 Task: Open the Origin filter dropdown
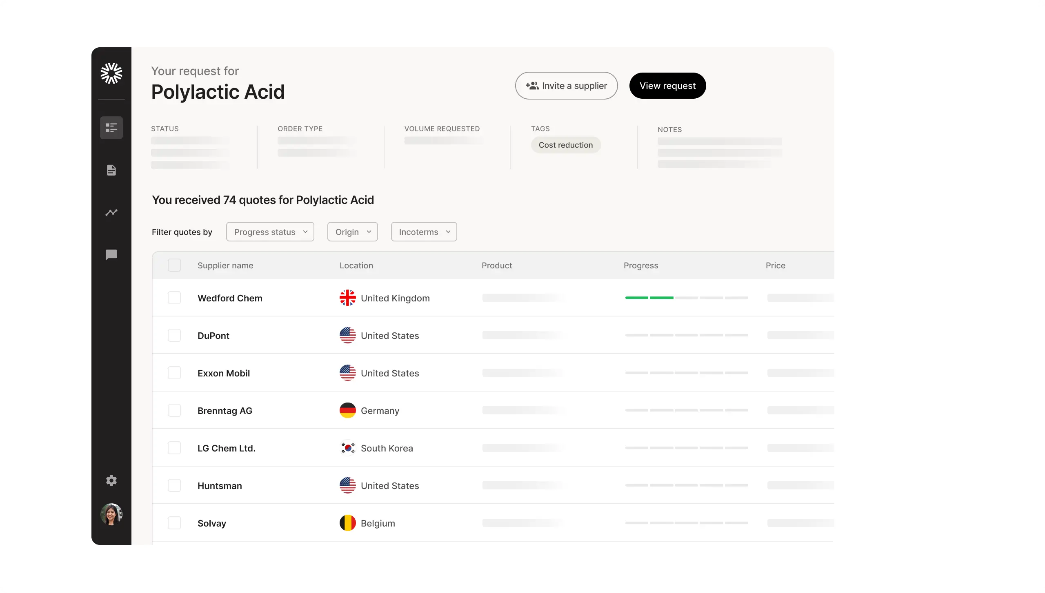[x=352, y=232]
